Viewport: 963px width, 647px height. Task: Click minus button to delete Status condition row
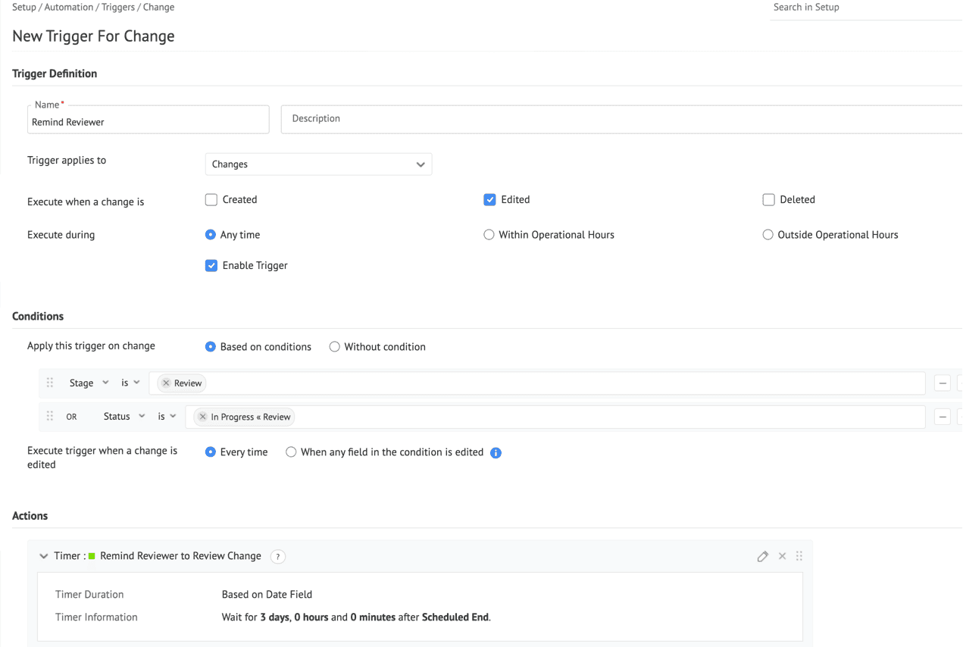click(943, 417)
